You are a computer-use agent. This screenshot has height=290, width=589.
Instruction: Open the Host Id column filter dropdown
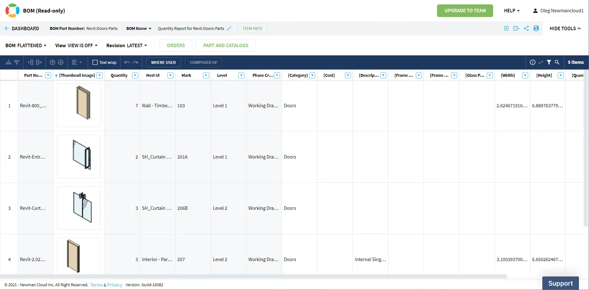170,75
